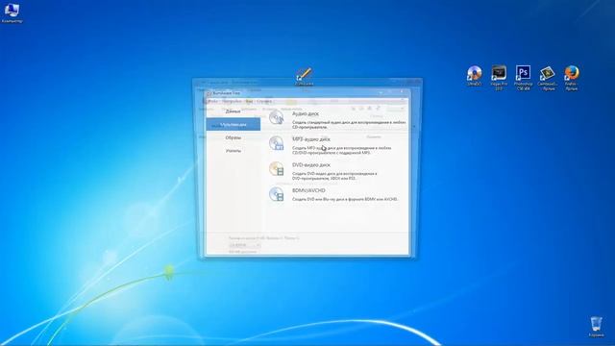Open the Firefox desktop shortcut
615x346 pixels.
(572, 78)
